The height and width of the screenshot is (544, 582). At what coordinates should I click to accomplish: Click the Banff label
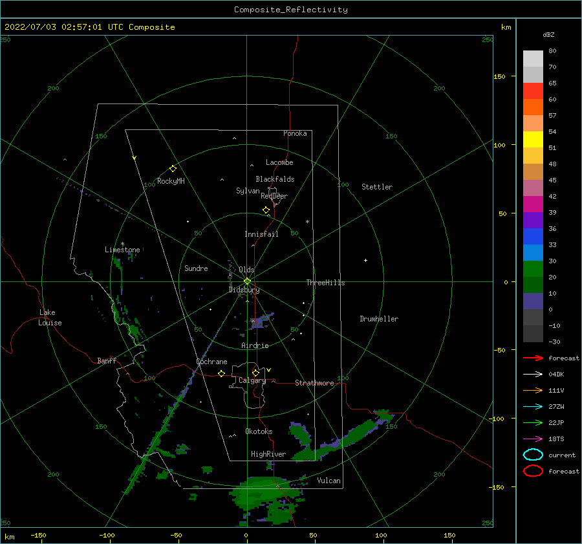pos(107,360)
